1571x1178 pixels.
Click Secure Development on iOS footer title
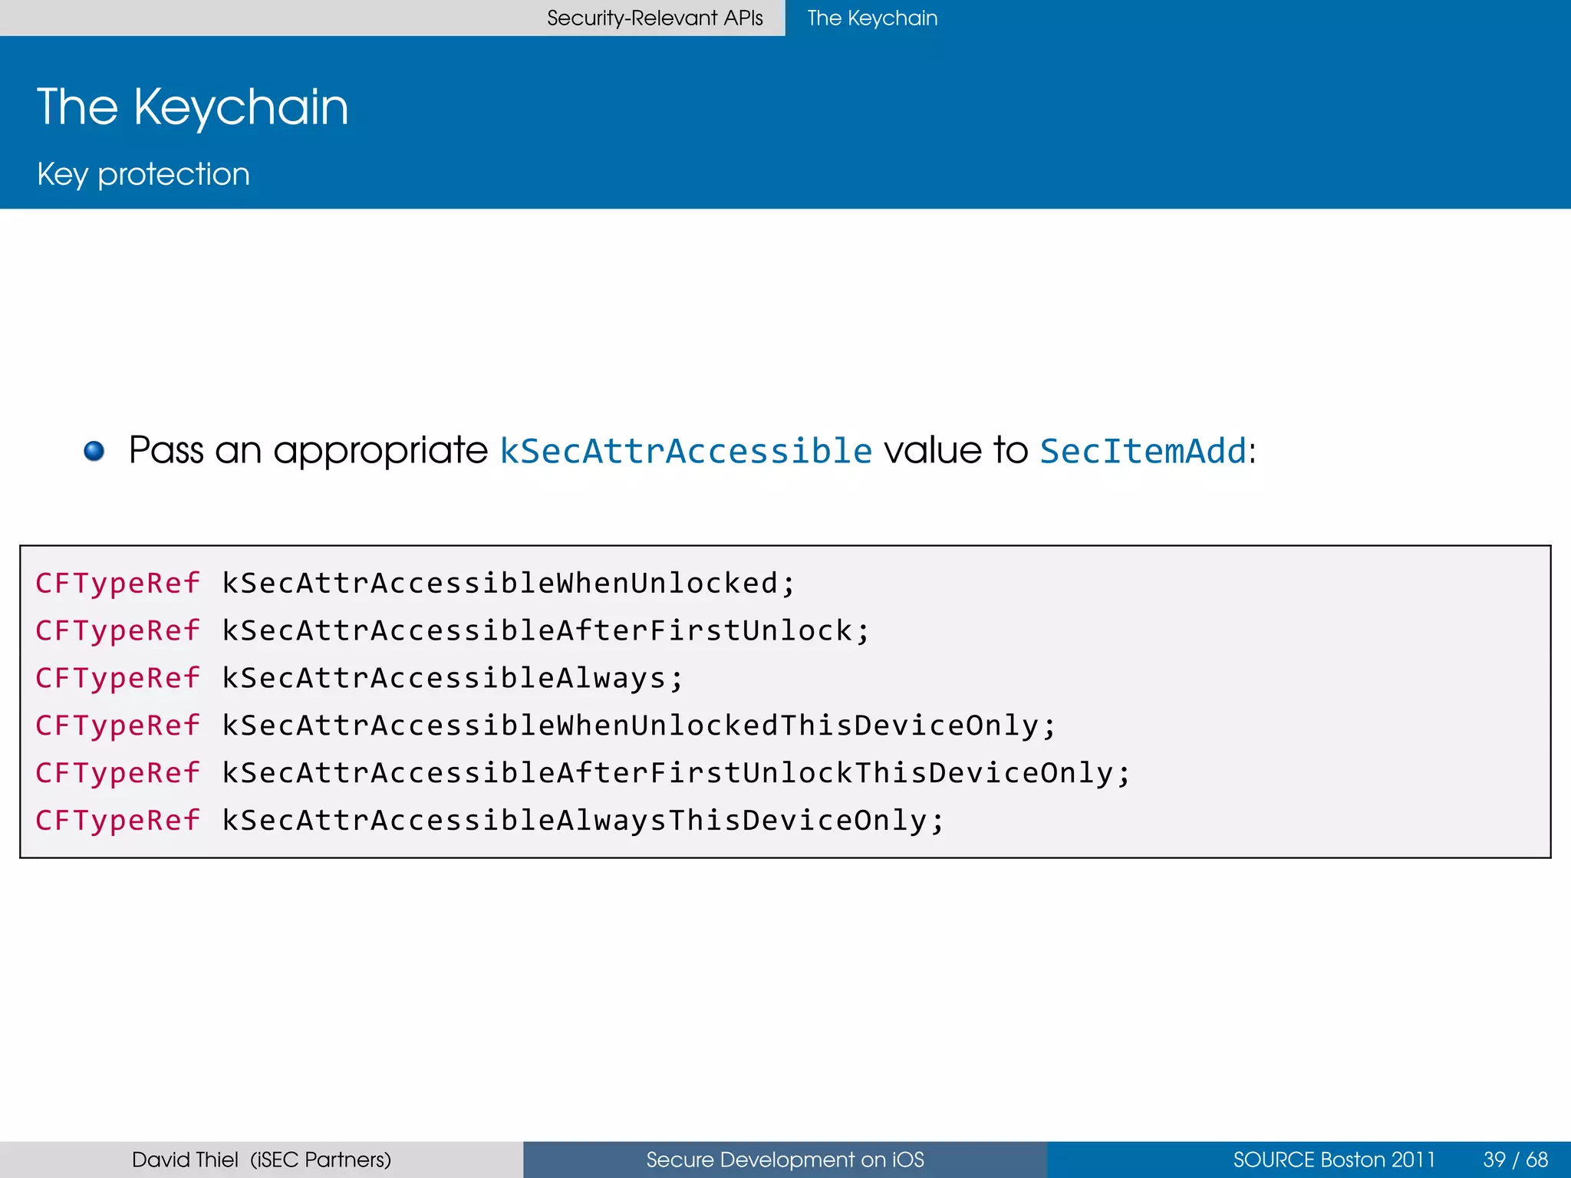[785, 1160]
